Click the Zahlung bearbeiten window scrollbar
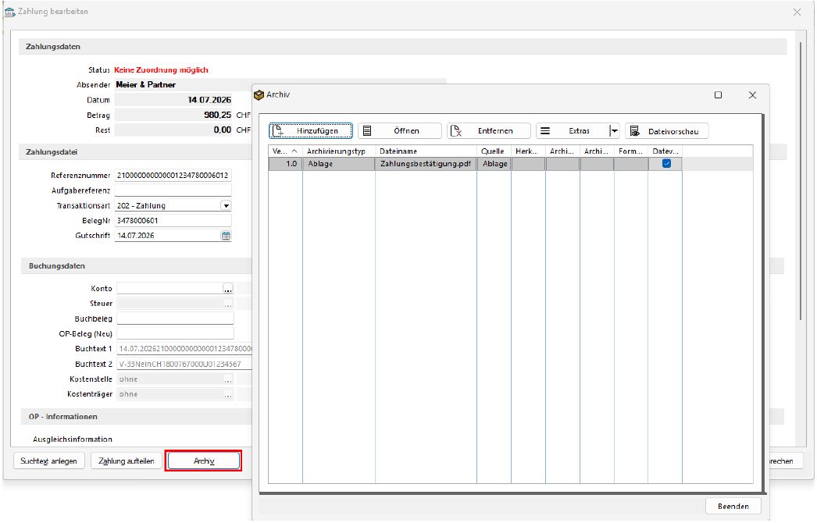 coord(801,181)
